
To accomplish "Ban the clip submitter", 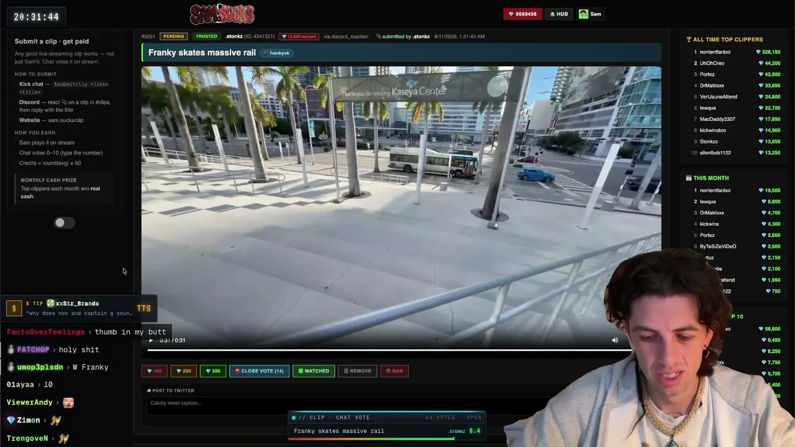I will [394, 371].
